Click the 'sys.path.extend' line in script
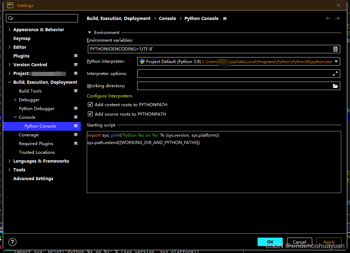Image resolution: width=350 pixels, height=253 pixels. 143,143
